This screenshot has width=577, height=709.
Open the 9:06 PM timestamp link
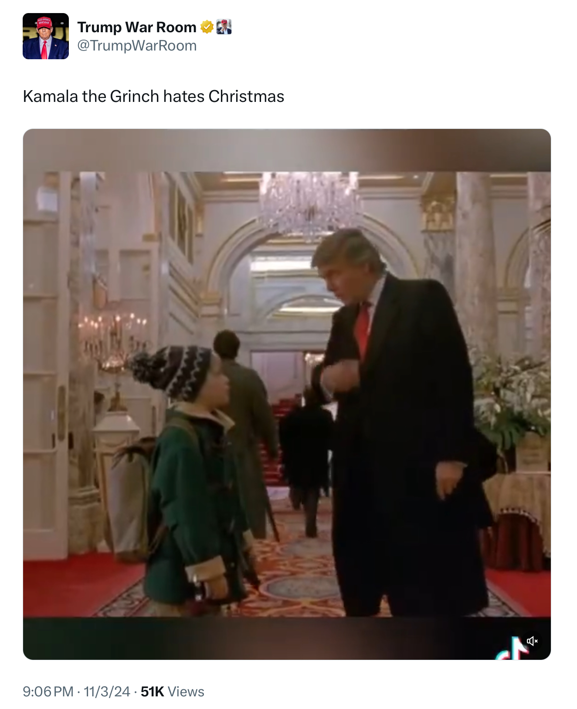click(48, 692)
